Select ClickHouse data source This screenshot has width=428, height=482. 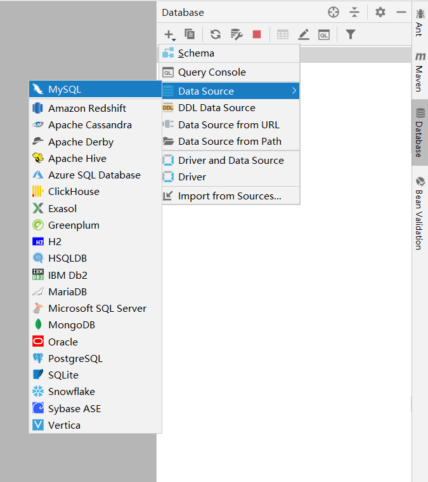click(x=96, y=192)
